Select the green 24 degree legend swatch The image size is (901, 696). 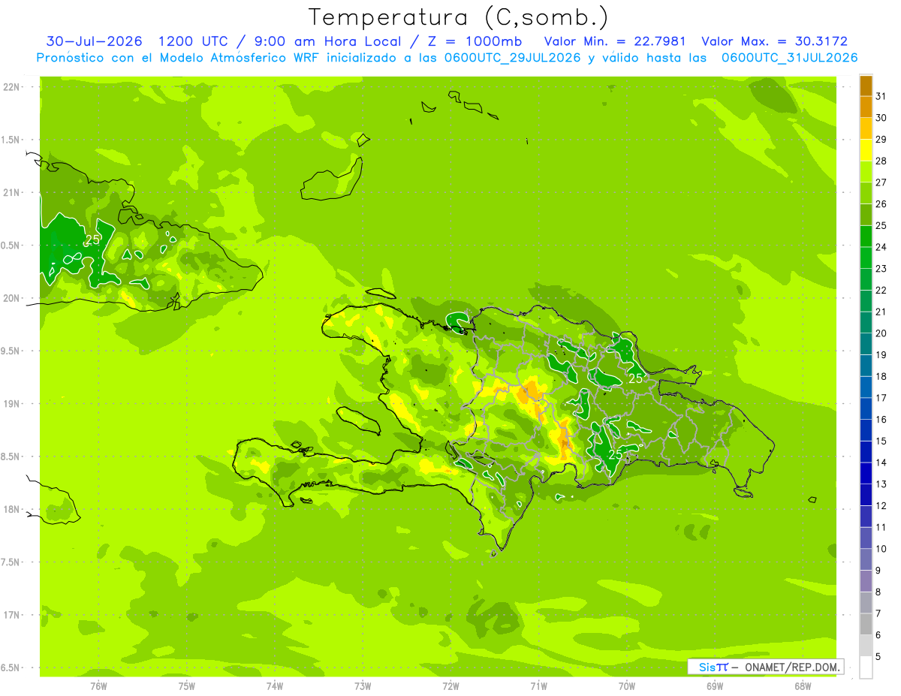866,237
